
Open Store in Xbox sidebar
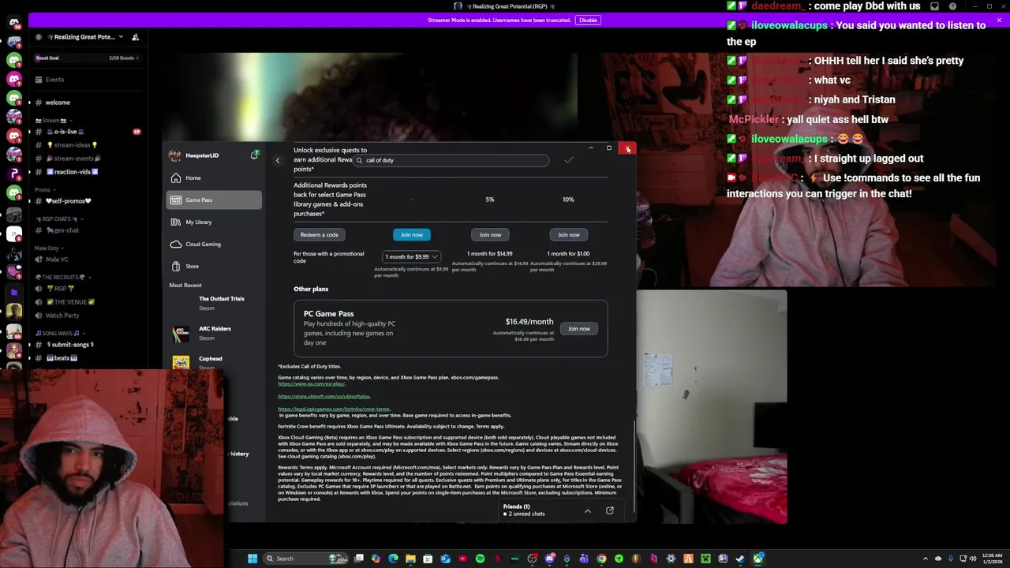click(x=213, y=266)
